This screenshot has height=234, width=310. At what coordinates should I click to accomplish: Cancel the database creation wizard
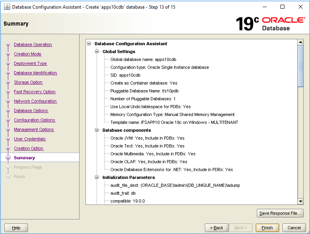pos(294,228)
